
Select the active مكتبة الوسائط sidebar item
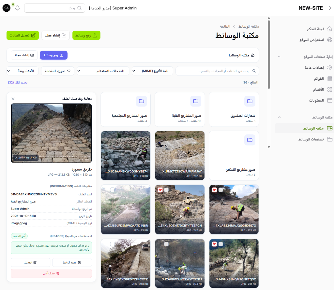[304, 128]
